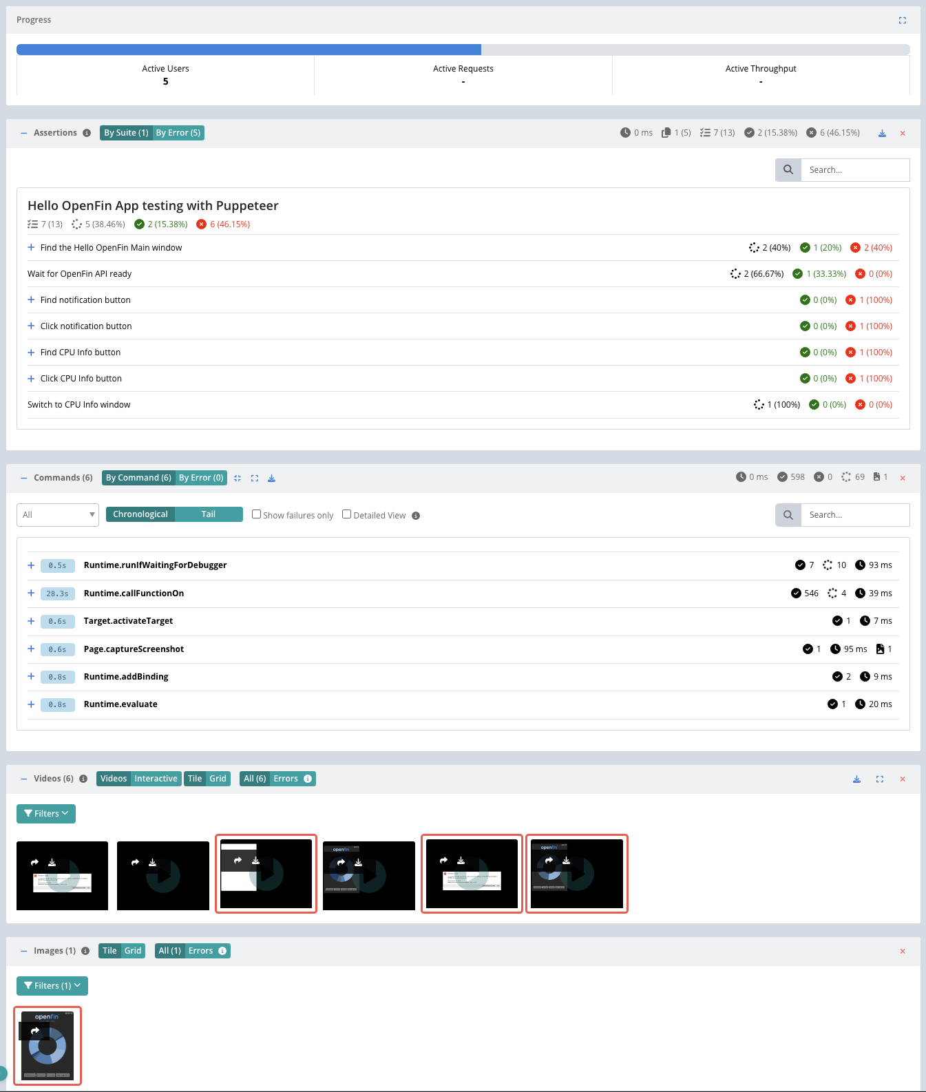Focus the Commands search field

point(855,514)
